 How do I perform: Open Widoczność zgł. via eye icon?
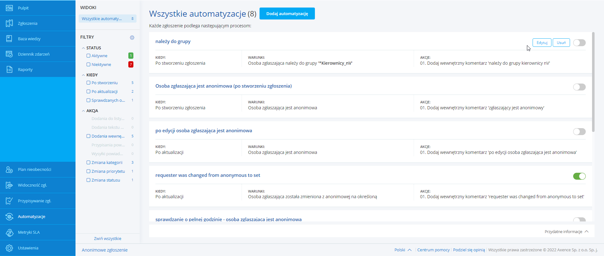pos(9,185)
